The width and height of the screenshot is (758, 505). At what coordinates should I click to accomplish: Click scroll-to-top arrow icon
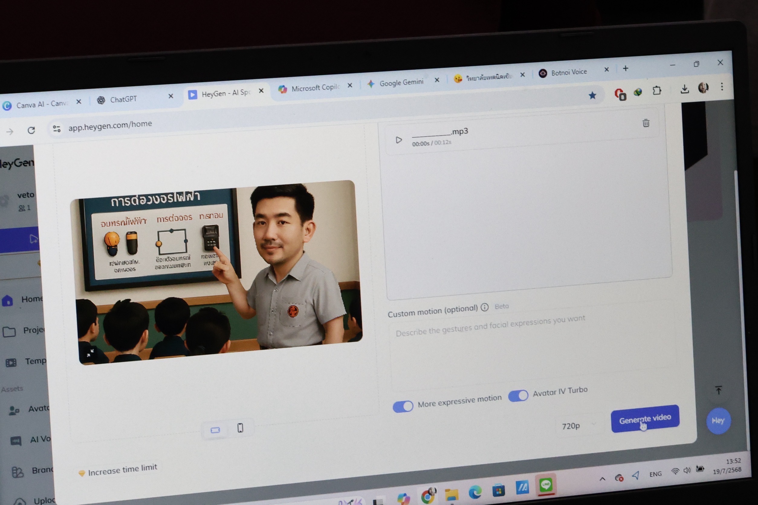(x=718, y=390)
